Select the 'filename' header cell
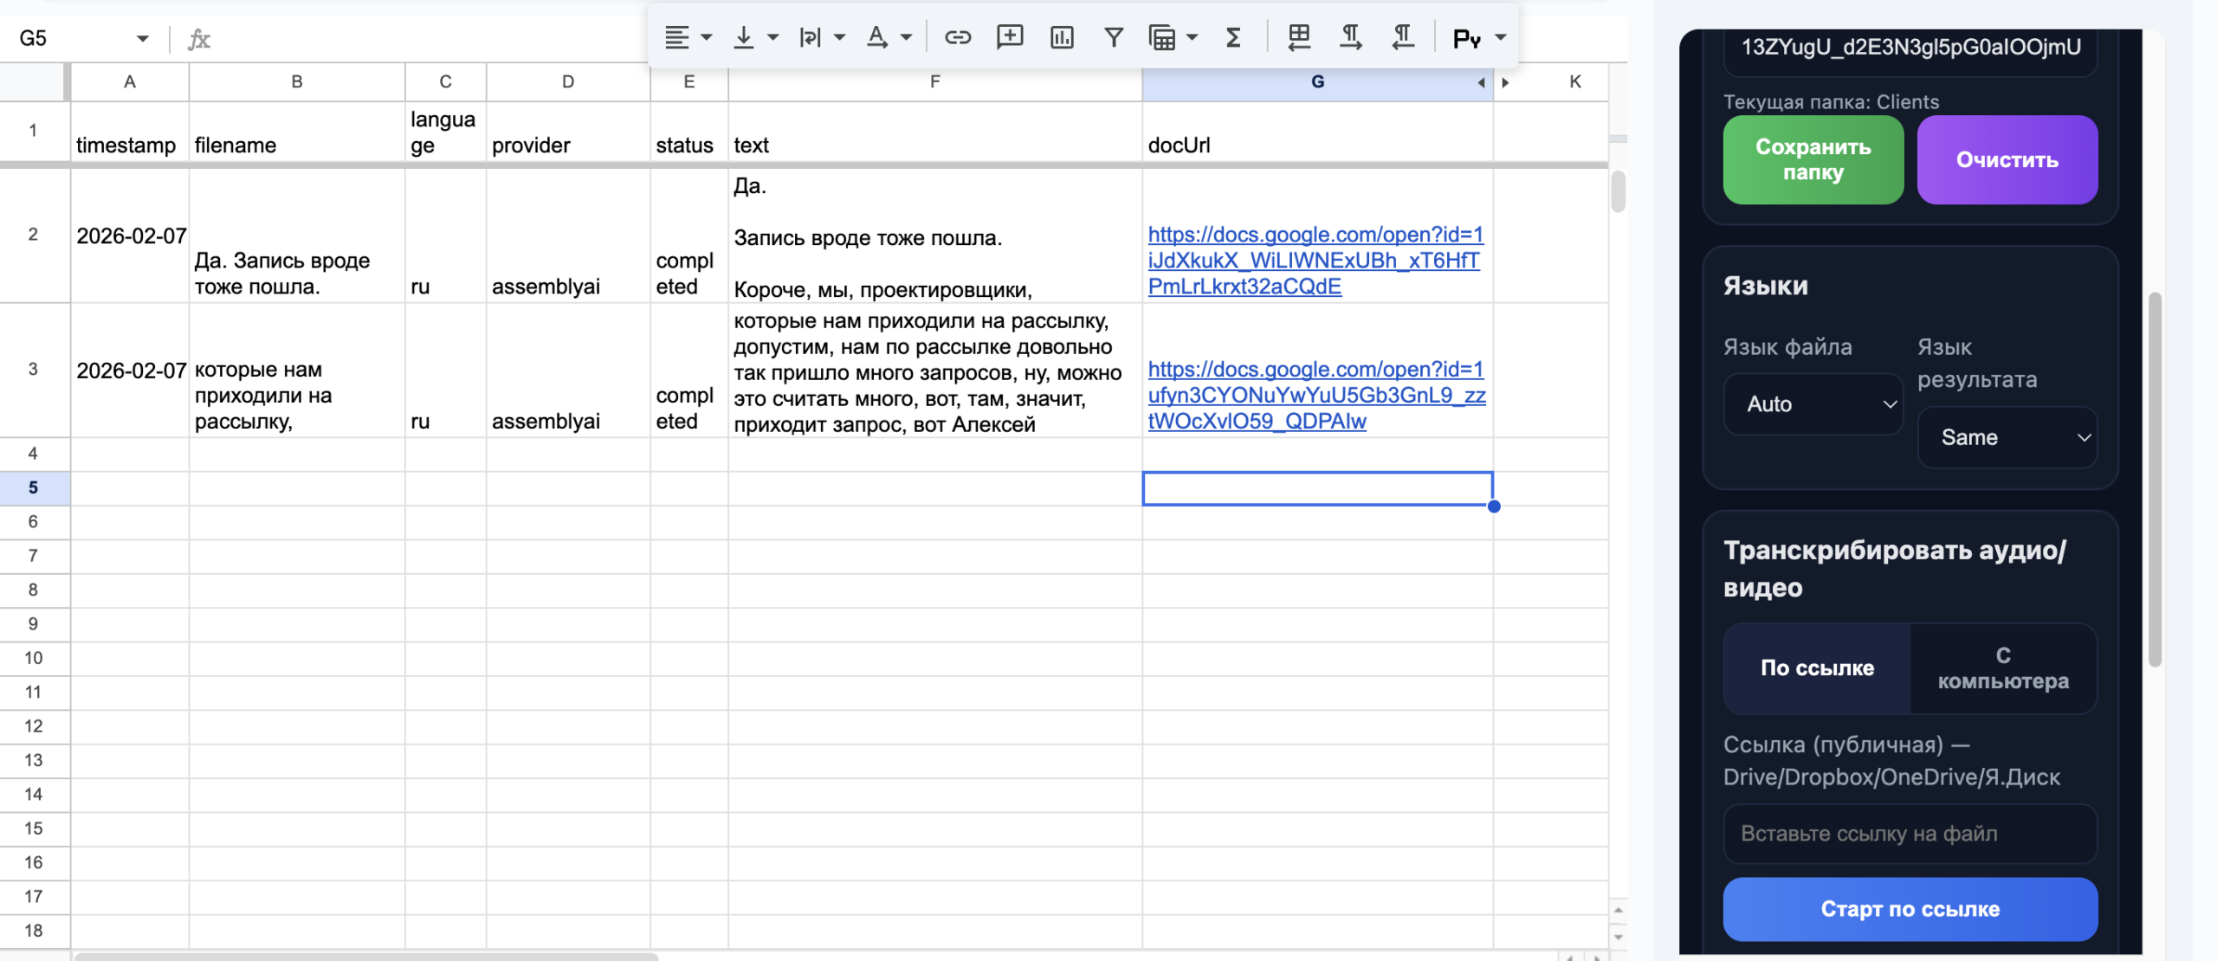 (297, 131)
